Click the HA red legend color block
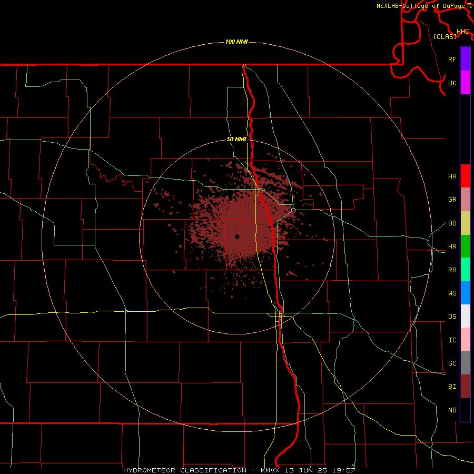The height and width of the screenshot is (474, 474). [x=465, y=176]
